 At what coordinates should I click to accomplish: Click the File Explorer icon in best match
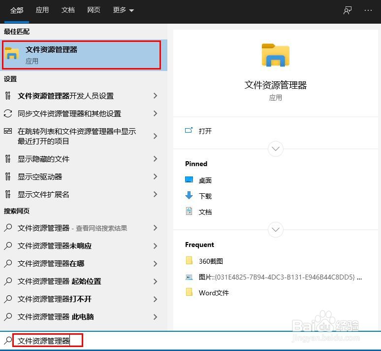12,54
